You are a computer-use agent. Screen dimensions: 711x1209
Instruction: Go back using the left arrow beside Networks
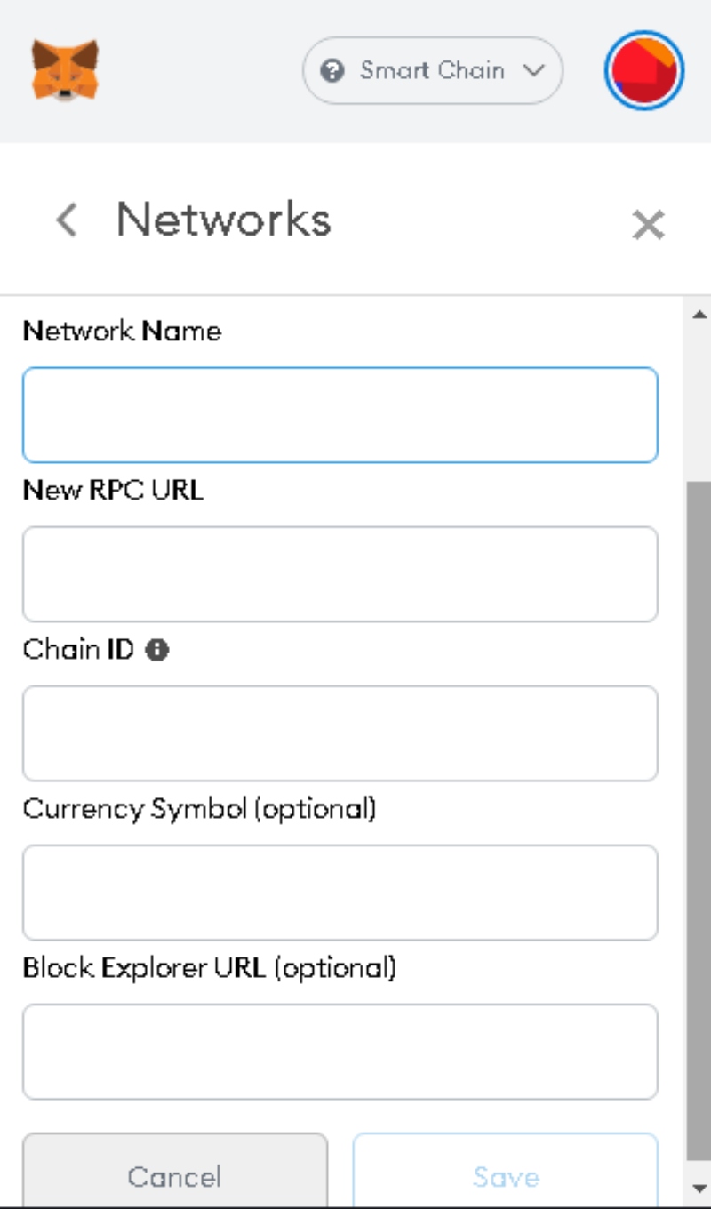point(67,220)
